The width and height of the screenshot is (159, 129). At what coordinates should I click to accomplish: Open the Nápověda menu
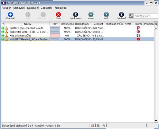[x=60, y=8]
